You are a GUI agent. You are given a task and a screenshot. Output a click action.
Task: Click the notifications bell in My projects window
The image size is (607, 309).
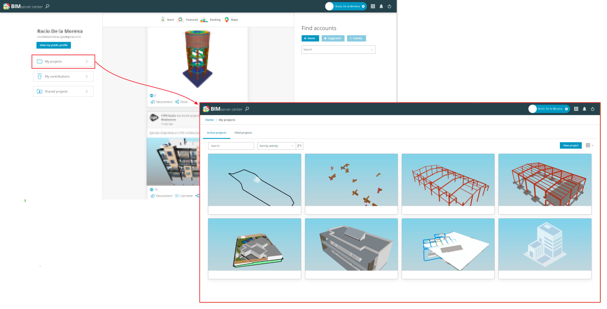[x=584, y=109]
